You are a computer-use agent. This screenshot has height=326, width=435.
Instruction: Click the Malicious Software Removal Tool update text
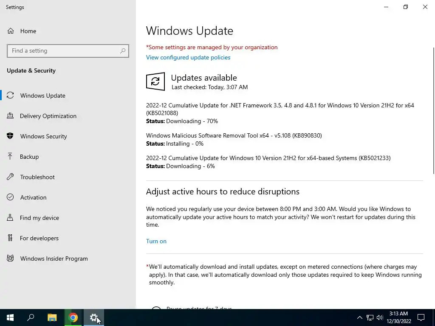(x=234, y=135)
